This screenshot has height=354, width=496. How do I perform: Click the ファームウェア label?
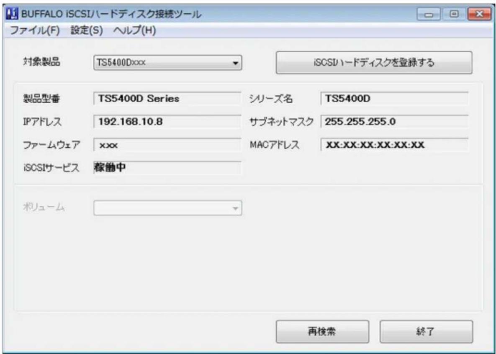[x=51, y=145]
